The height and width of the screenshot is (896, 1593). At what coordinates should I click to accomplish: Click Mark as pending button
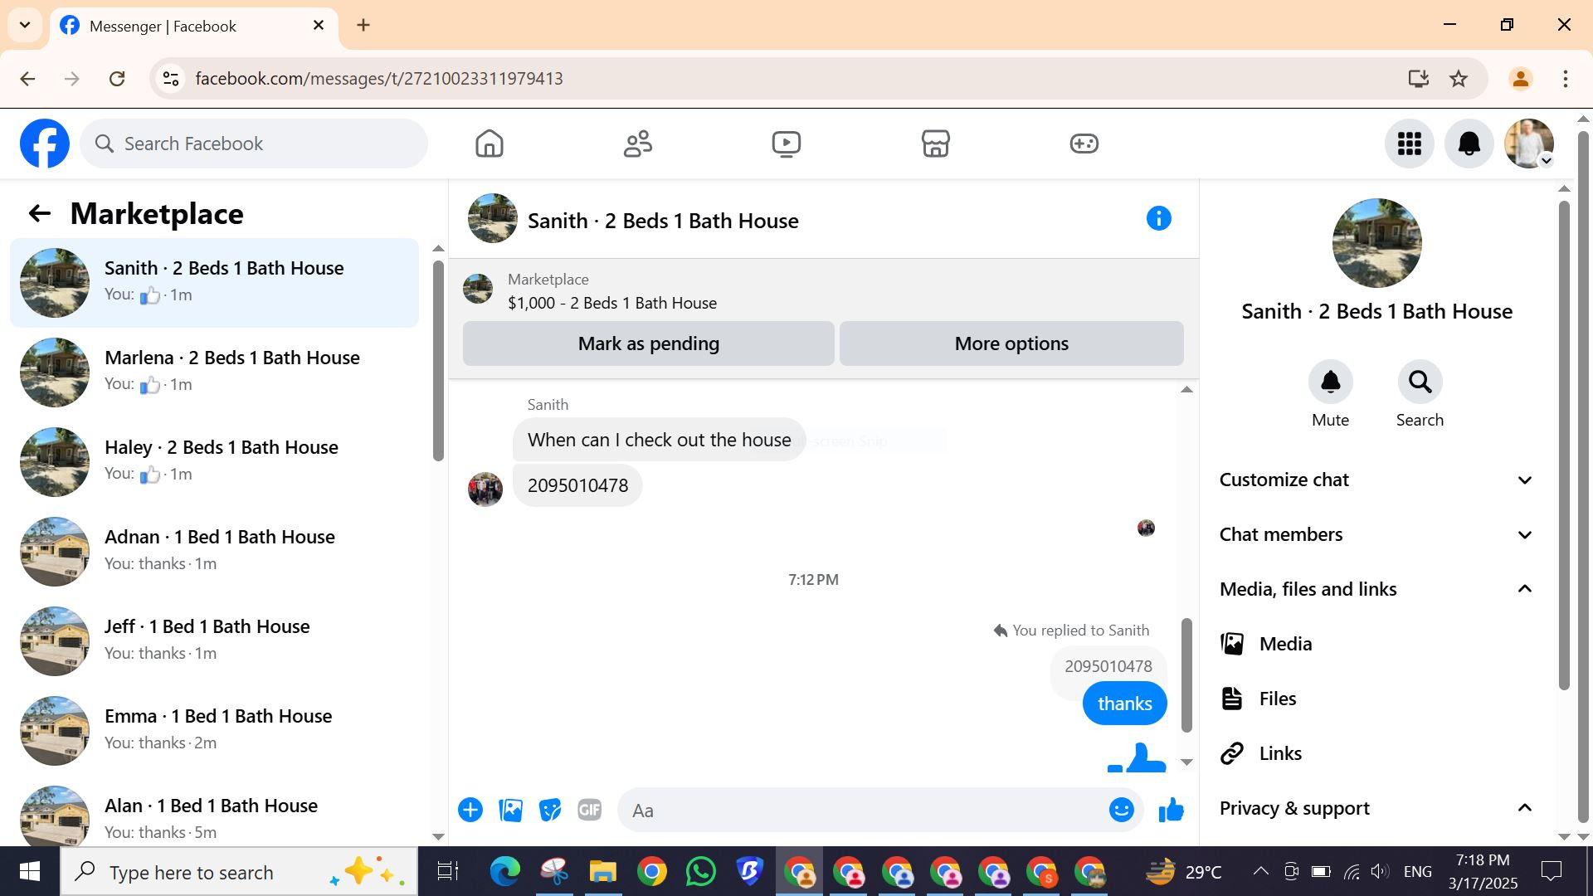(649, 343)
